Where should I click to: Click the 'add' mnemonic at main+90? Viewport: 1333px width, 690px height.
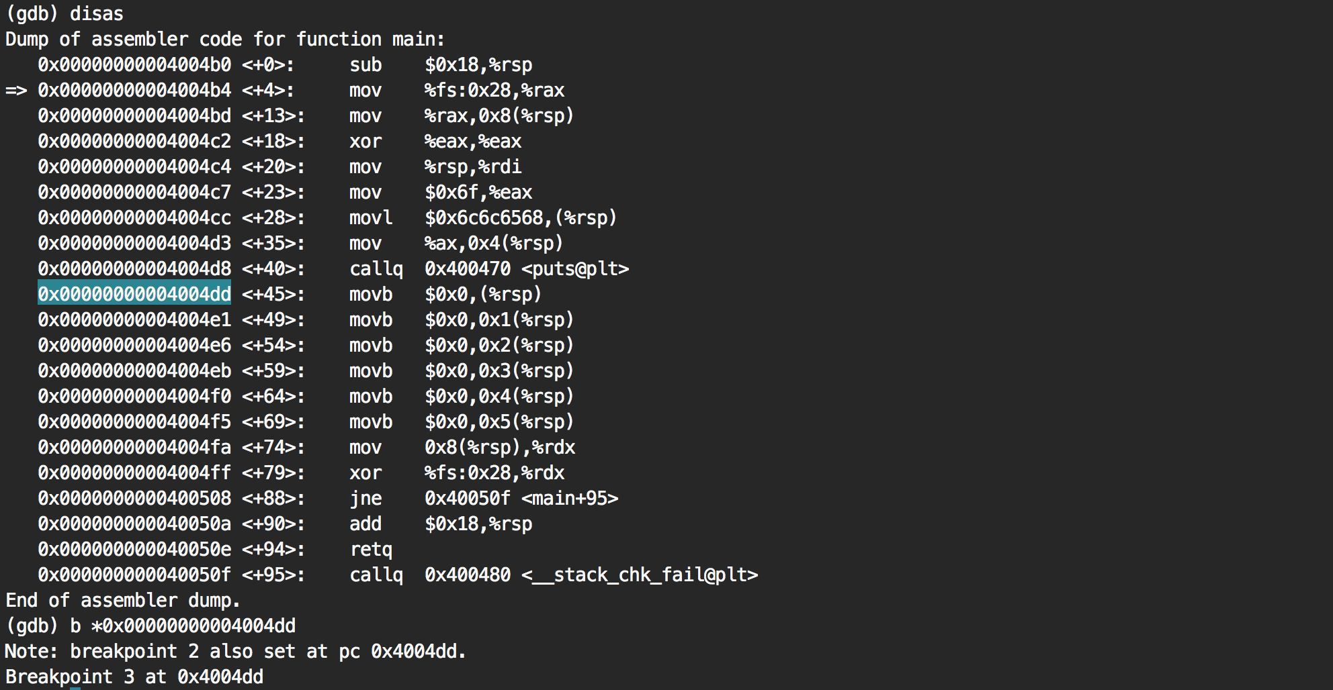pos(365,524)
